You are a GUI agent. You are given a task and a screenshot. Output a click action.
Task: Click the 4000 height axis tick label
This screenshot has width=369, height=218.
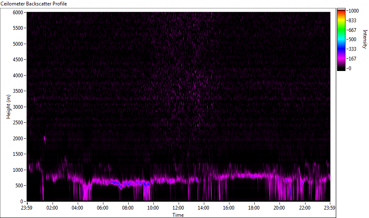[18, 76]
